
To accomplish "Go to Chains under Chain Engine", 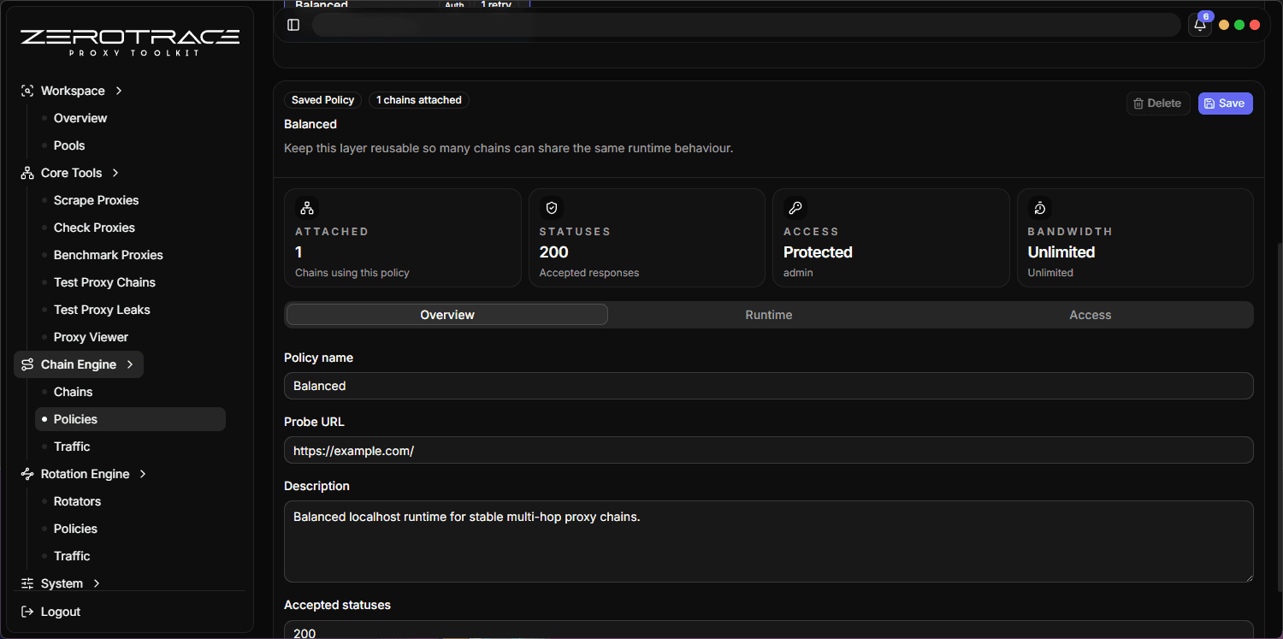I will point(73,392).
